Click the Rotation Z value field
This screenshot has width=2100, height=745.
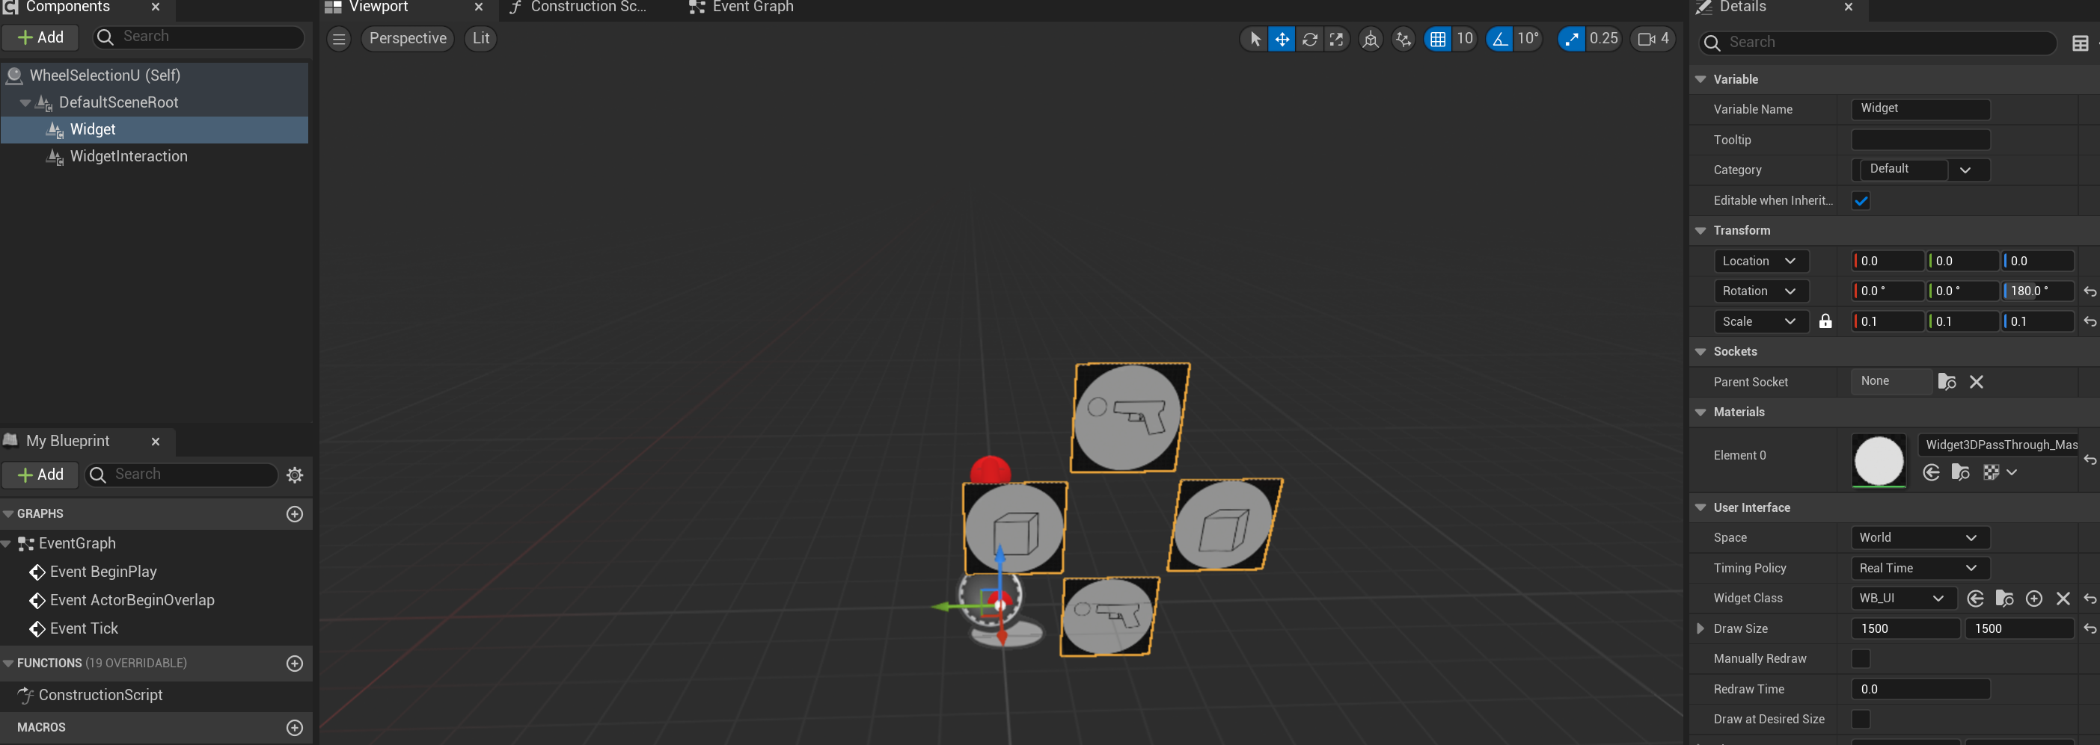coord(2038,291)
